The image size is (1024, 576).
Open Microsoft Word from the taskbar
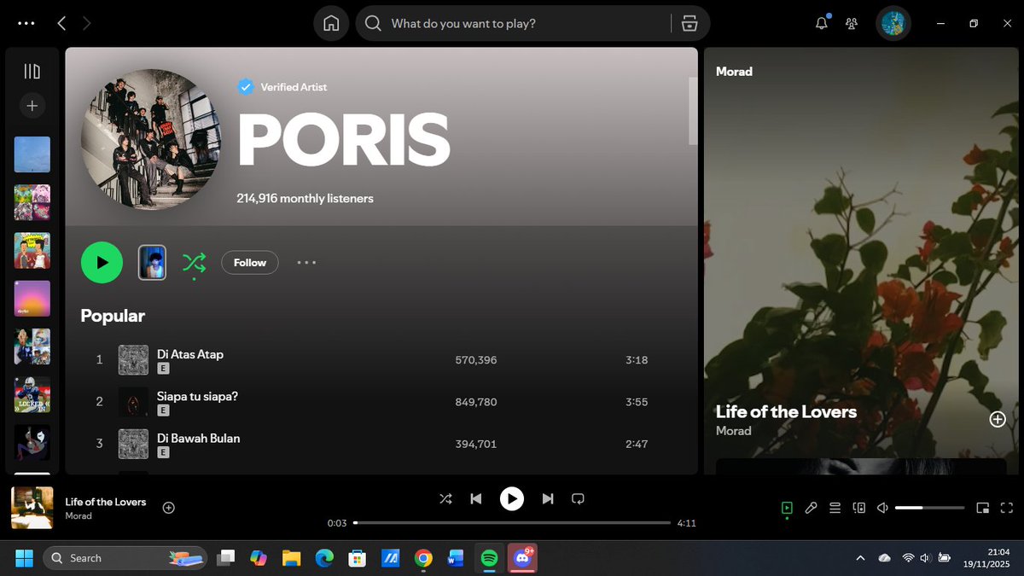tap(456, 558)
